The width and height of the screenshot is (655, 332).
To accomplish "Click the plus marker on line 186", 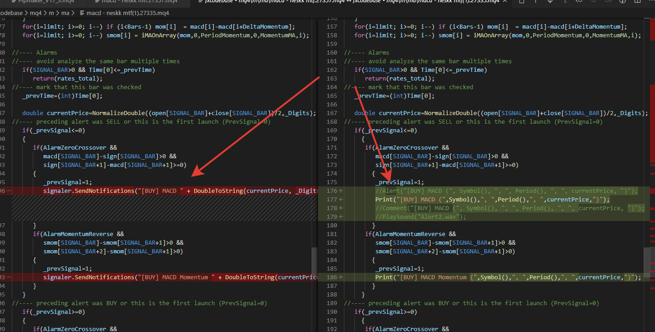I will pos(341,277).
